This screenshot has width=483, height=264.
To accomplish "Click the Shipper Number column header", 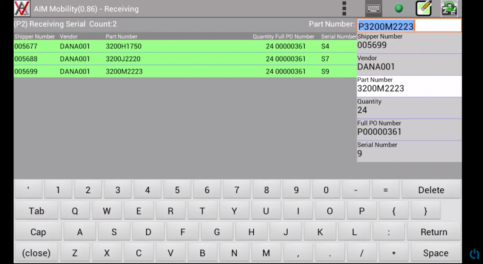I will point(34,36).
